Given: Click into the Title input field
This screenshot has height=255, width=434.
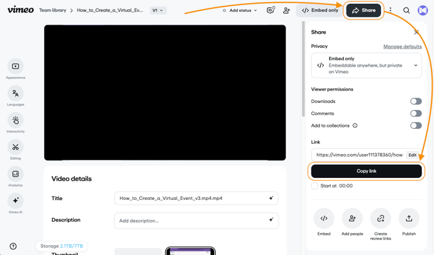Looking at the screenshot, I should [x=196, y=198].
